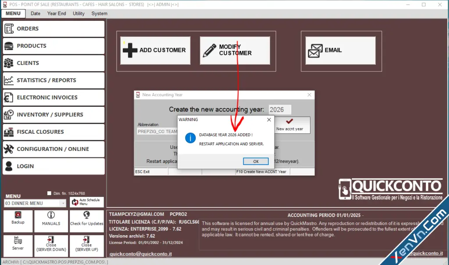The image size is (449, 265).
Task: Open the CLIENTS section
Action: click(53, 63)
